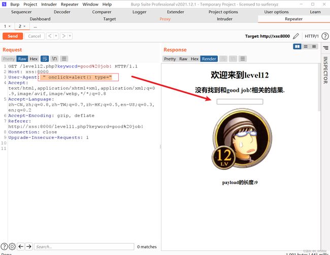Open the Help menu
The image size is (330, 255).
[x=107, y=4]
